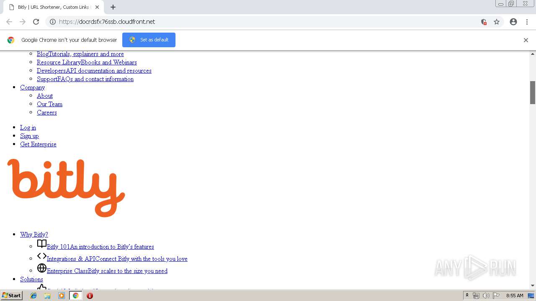Screen dimensions: 536x301
Task: Open the Chrome profile avatar
Action: click(x=513, y=22)
